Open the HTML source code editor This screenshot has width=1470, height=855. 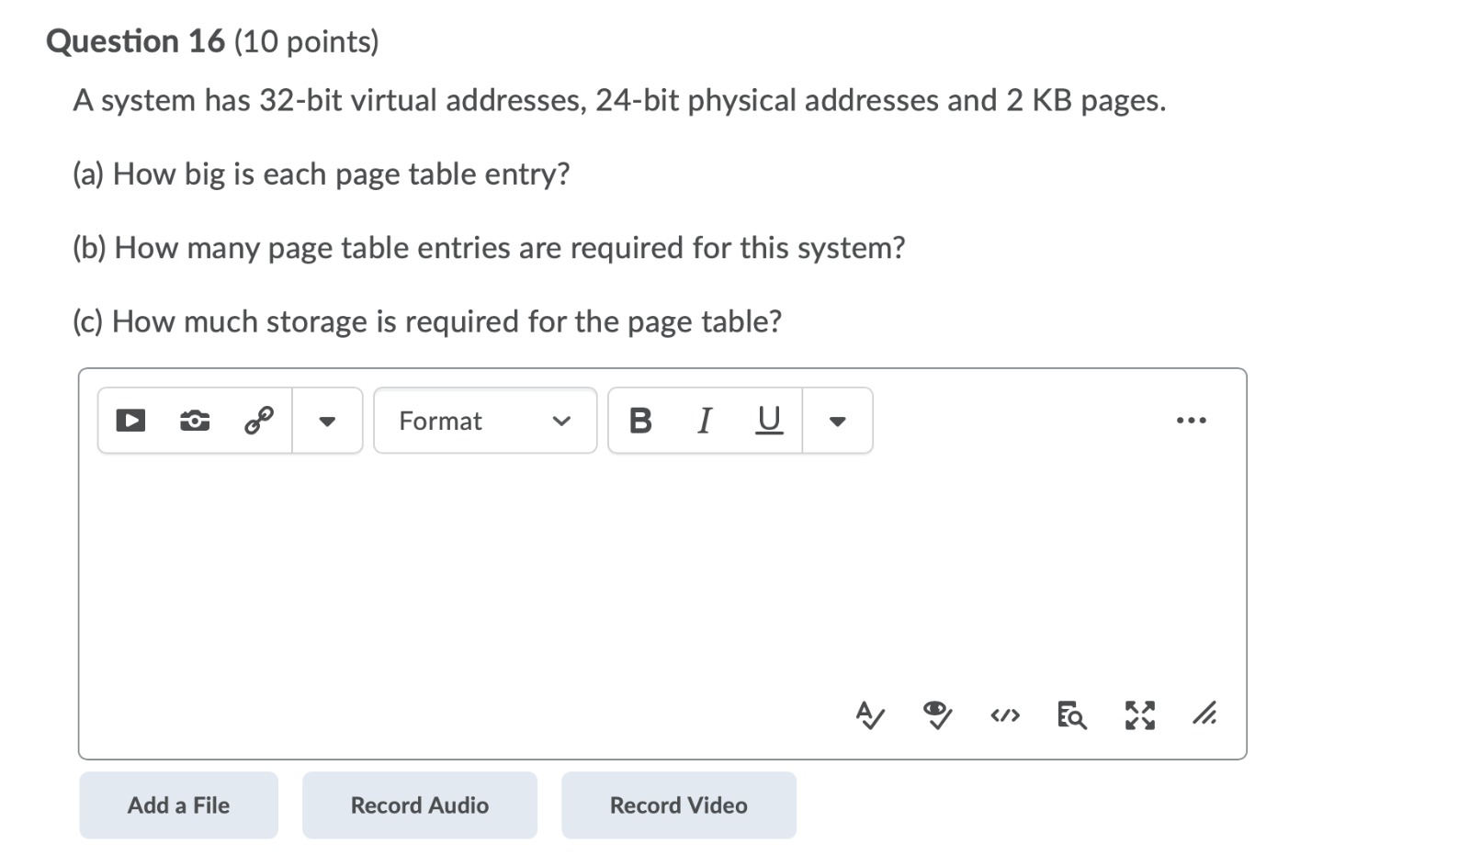point(1005,715)
